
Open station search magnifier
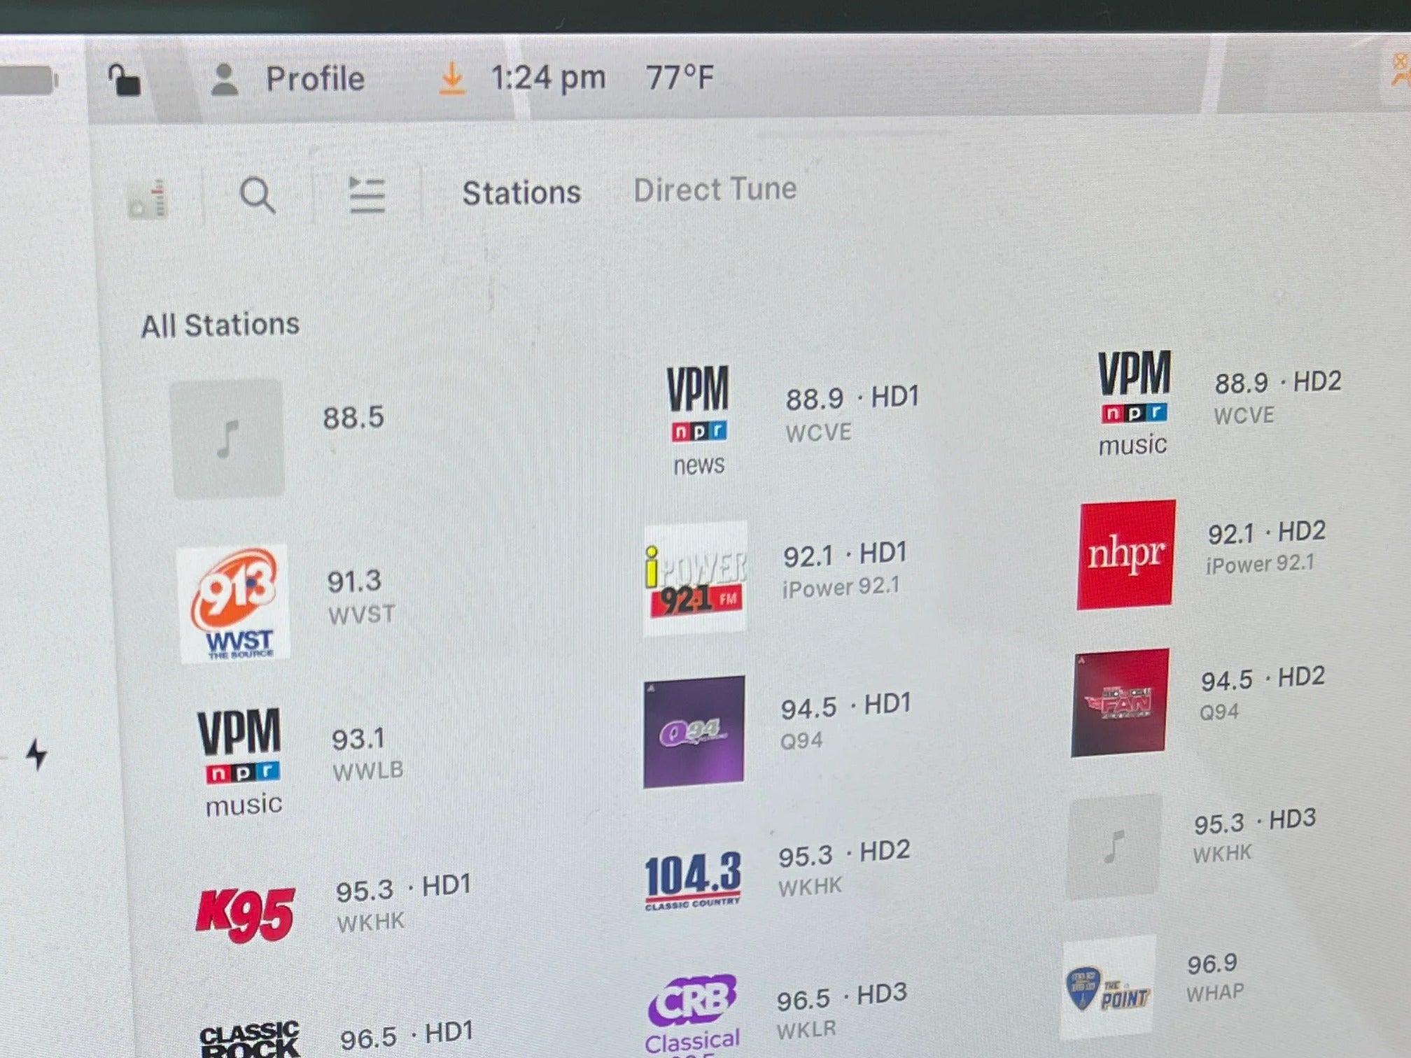[258, 195]
